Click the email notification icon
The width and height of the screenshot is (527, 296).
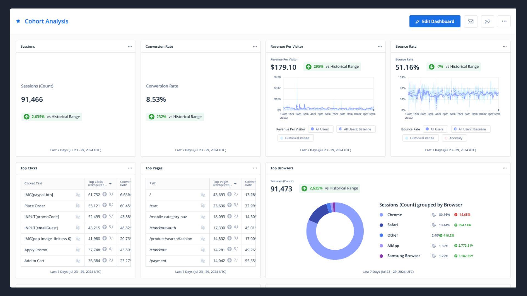(x=470, y=21)
